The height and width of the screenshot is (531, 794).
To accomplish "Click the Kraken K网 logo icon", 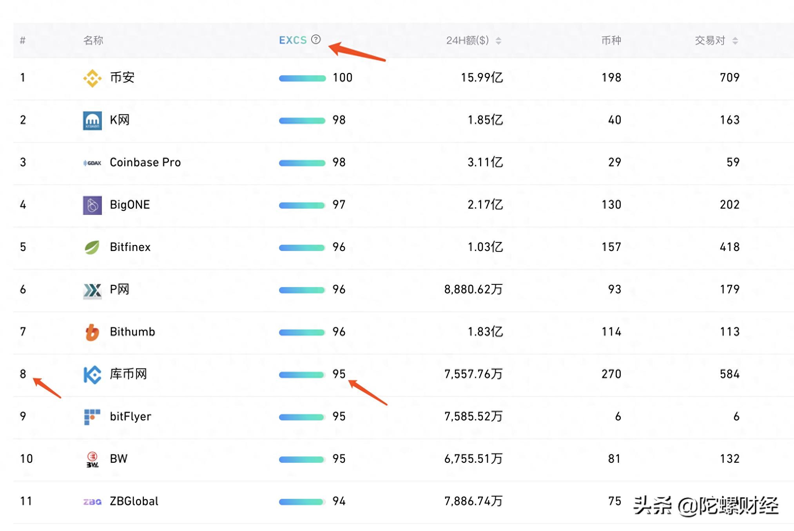I will click(x=92, y=120).
